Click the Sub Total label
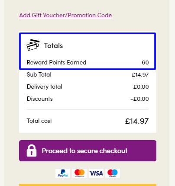 tap(39, 74)
